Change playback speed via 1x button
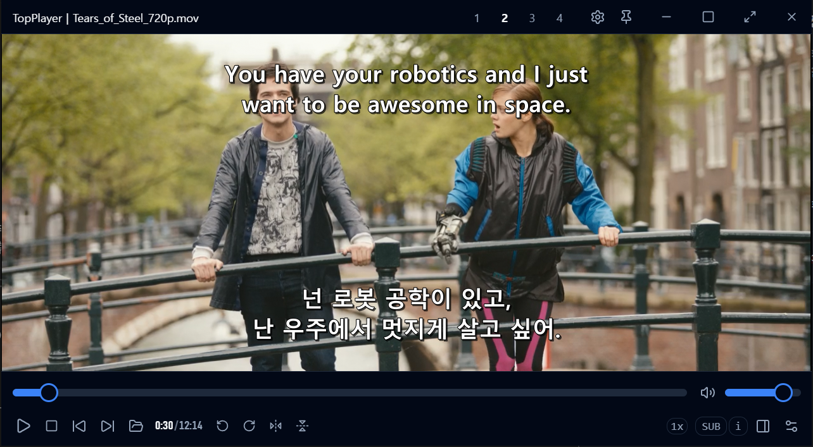 pyautogui.click(x=677, y=427)
